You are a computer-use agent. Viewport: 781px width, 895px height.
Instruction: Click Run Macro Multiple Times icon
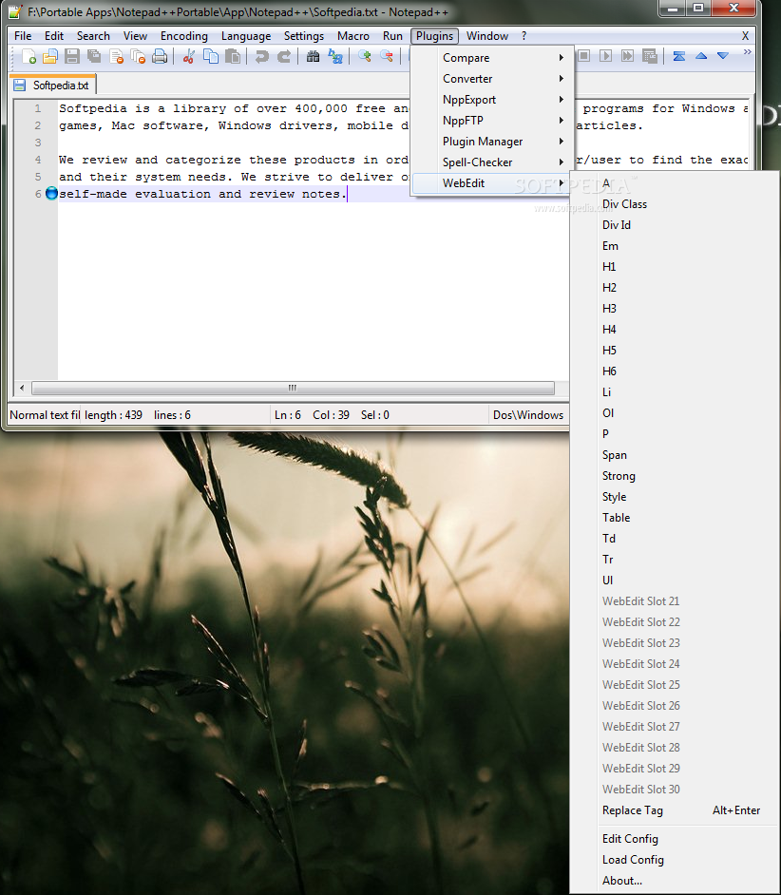(627, 56)
